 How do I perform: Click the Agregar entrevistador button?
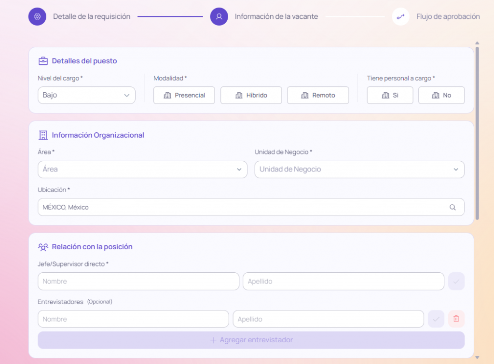[251, 340]
